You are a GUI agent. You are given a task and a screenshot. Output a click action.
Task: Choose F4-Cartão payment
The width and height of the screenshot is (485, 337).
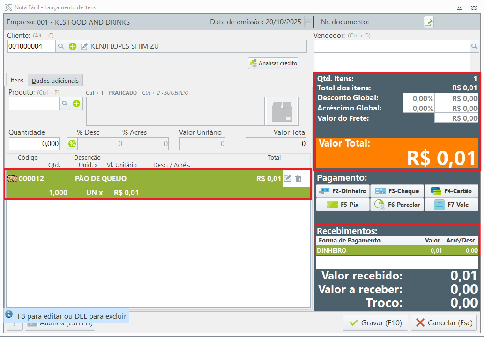tap(452, 191)
